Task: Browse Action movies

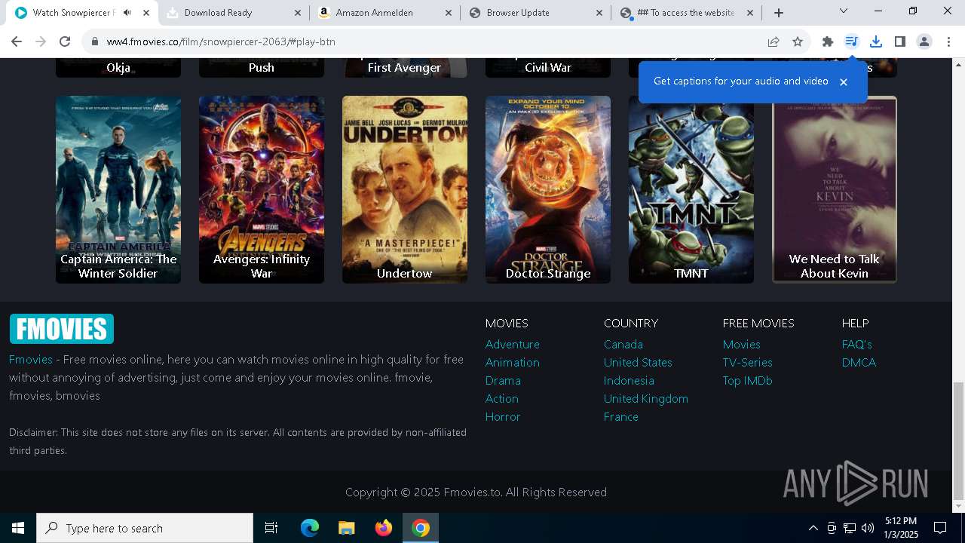Action: click(502, 398)
